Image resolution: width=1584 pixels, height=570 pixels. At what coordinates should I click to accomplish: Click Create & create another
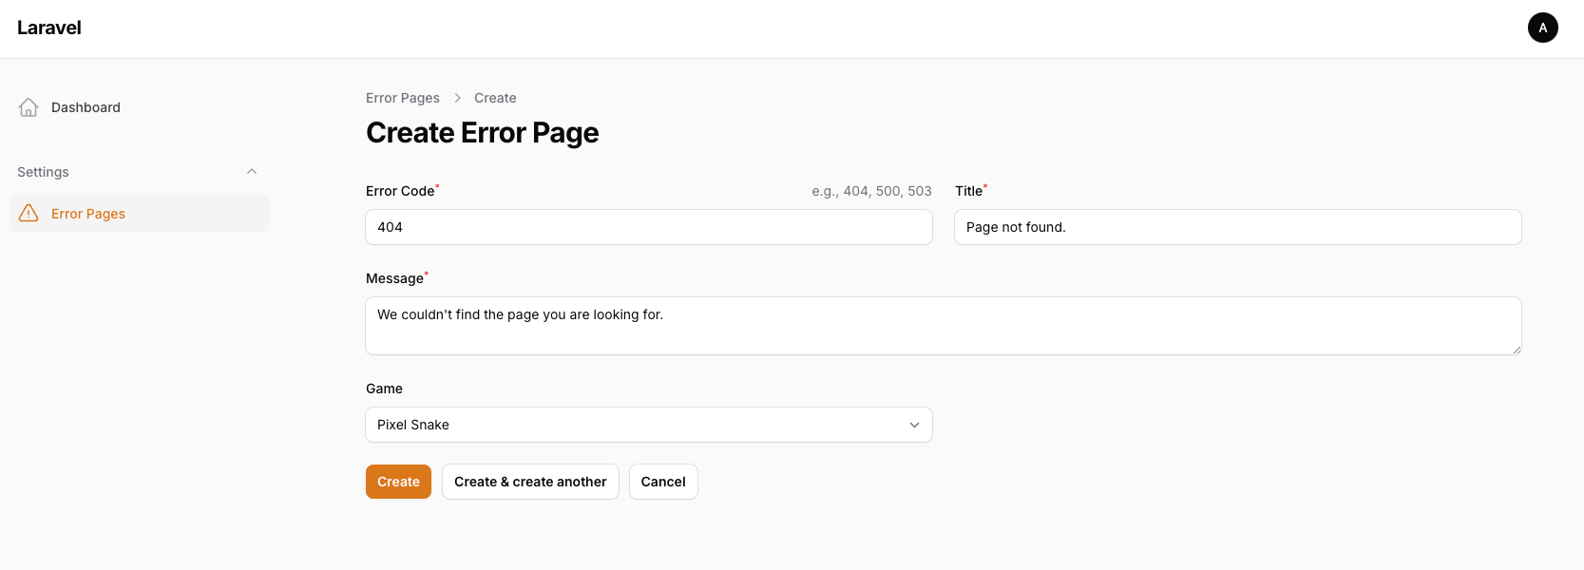click(x=530, y=482)
